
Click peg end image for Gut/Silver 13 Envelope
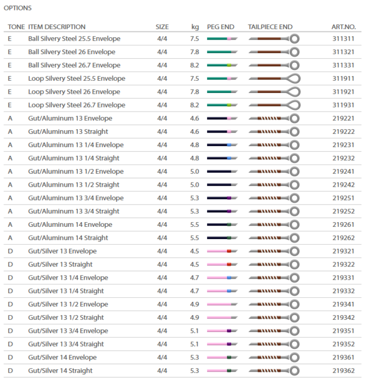coord(222,251)
